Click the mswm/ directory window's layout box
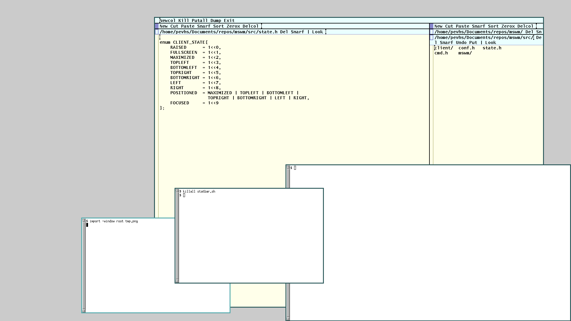Viewport: 571px width, 321px height. [x=432, y=32]
